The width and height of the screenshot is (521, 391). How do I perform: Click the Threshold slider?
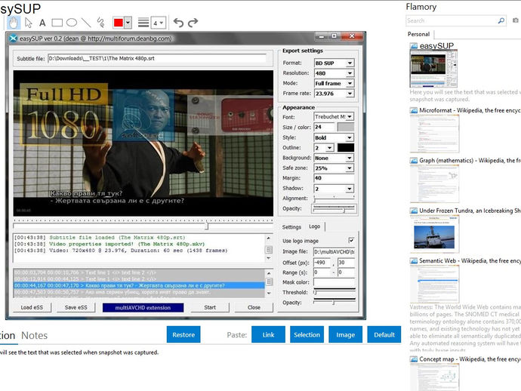(x=334, y=292)
